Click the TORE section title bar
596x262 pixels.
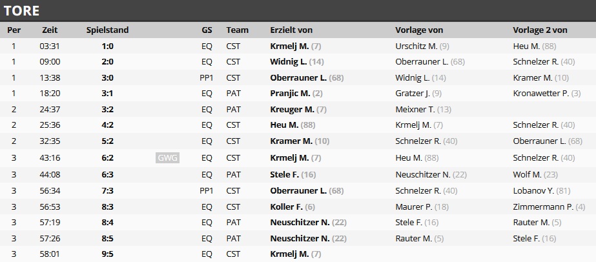click(298, 10)
